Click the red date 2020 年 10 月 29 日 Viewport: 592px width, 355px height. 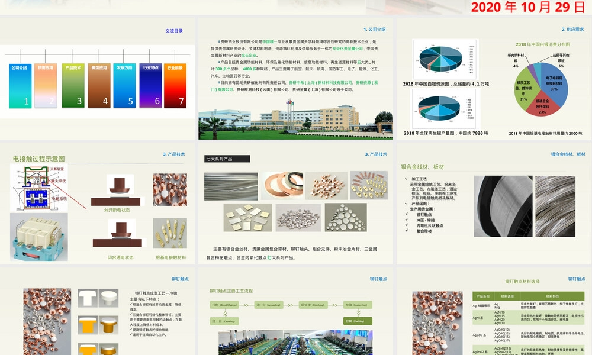pyautogui.click(x=528, y=7)
